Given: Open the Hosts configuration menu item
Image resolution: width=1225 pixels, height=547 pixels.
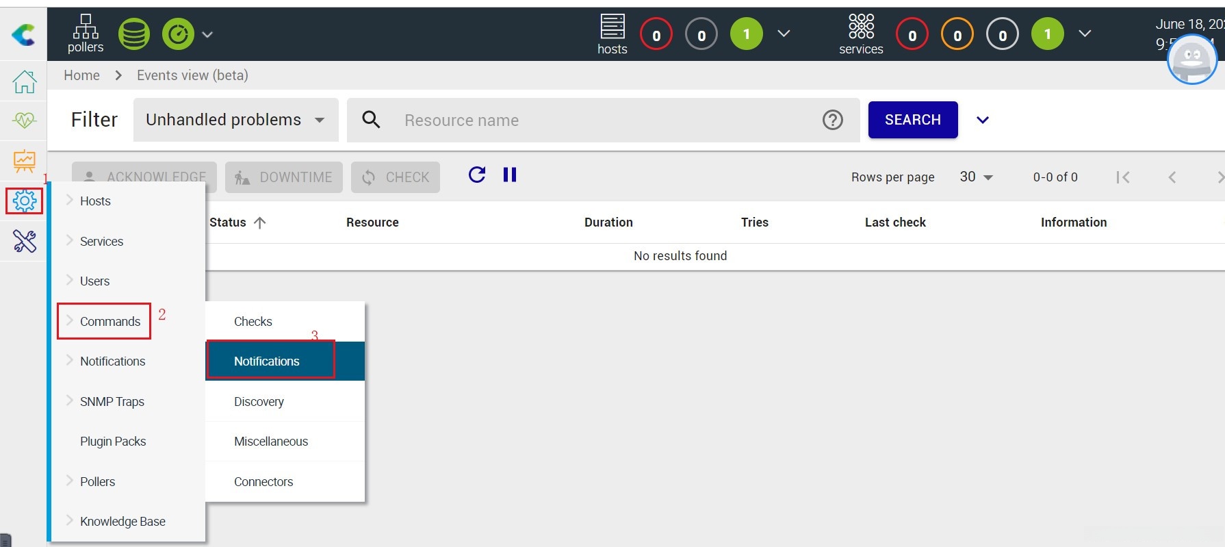Looking at the screenshot, I should (x=129, y=201).
